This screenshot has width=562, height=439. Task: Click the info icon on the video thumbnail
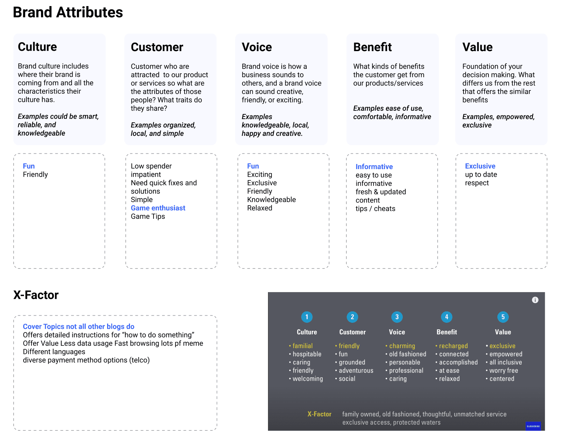click(x=535, y=300)
